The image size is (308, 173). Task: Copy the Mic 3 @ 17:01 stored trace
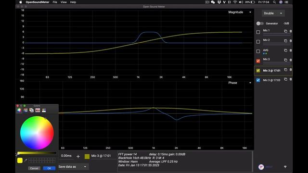[x=285, y=70]
